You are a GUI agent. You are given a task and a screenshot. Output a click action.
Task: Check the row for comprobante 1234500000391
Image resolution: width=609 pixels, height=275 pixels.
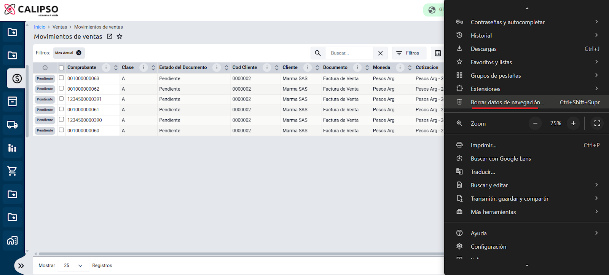61,99
